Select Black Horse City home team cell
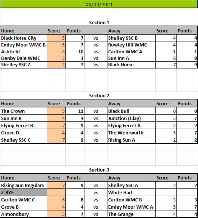Viewport: 198px width, 218px height. [24, 38]
